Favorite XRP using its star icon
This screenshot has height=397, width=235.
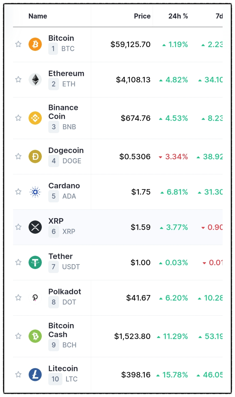coord(18,227)
